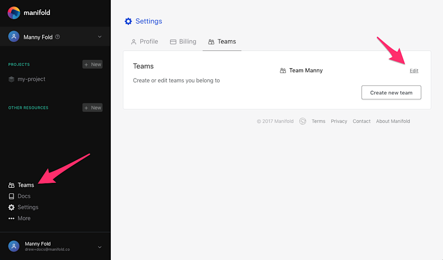The image size is (443, 260).
Task: Click the bottom Manny Fold avatar
Action: tap(14, 246)
